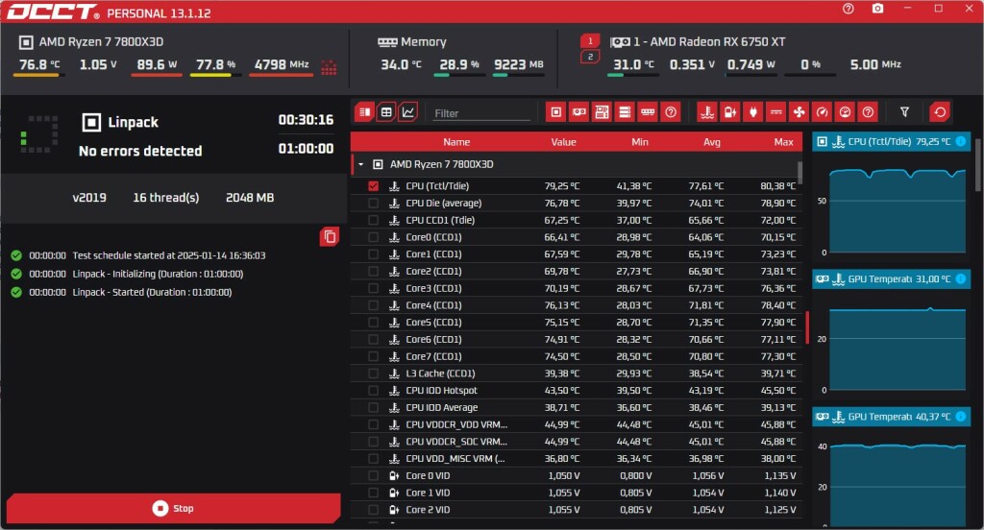Sort sensors by the Name column header
Screen dimensions: 984x530
pyautogui.click(x=456, y=142)
